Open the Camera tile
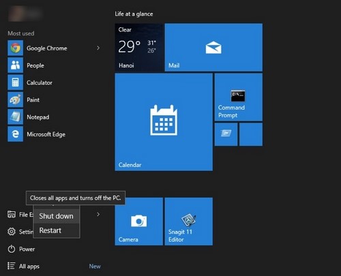The height and width of the screenshot is (276, 341). (138, 221)
